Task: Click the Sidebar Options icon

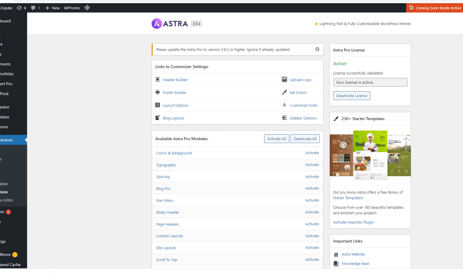Action: tap(284, 118)
